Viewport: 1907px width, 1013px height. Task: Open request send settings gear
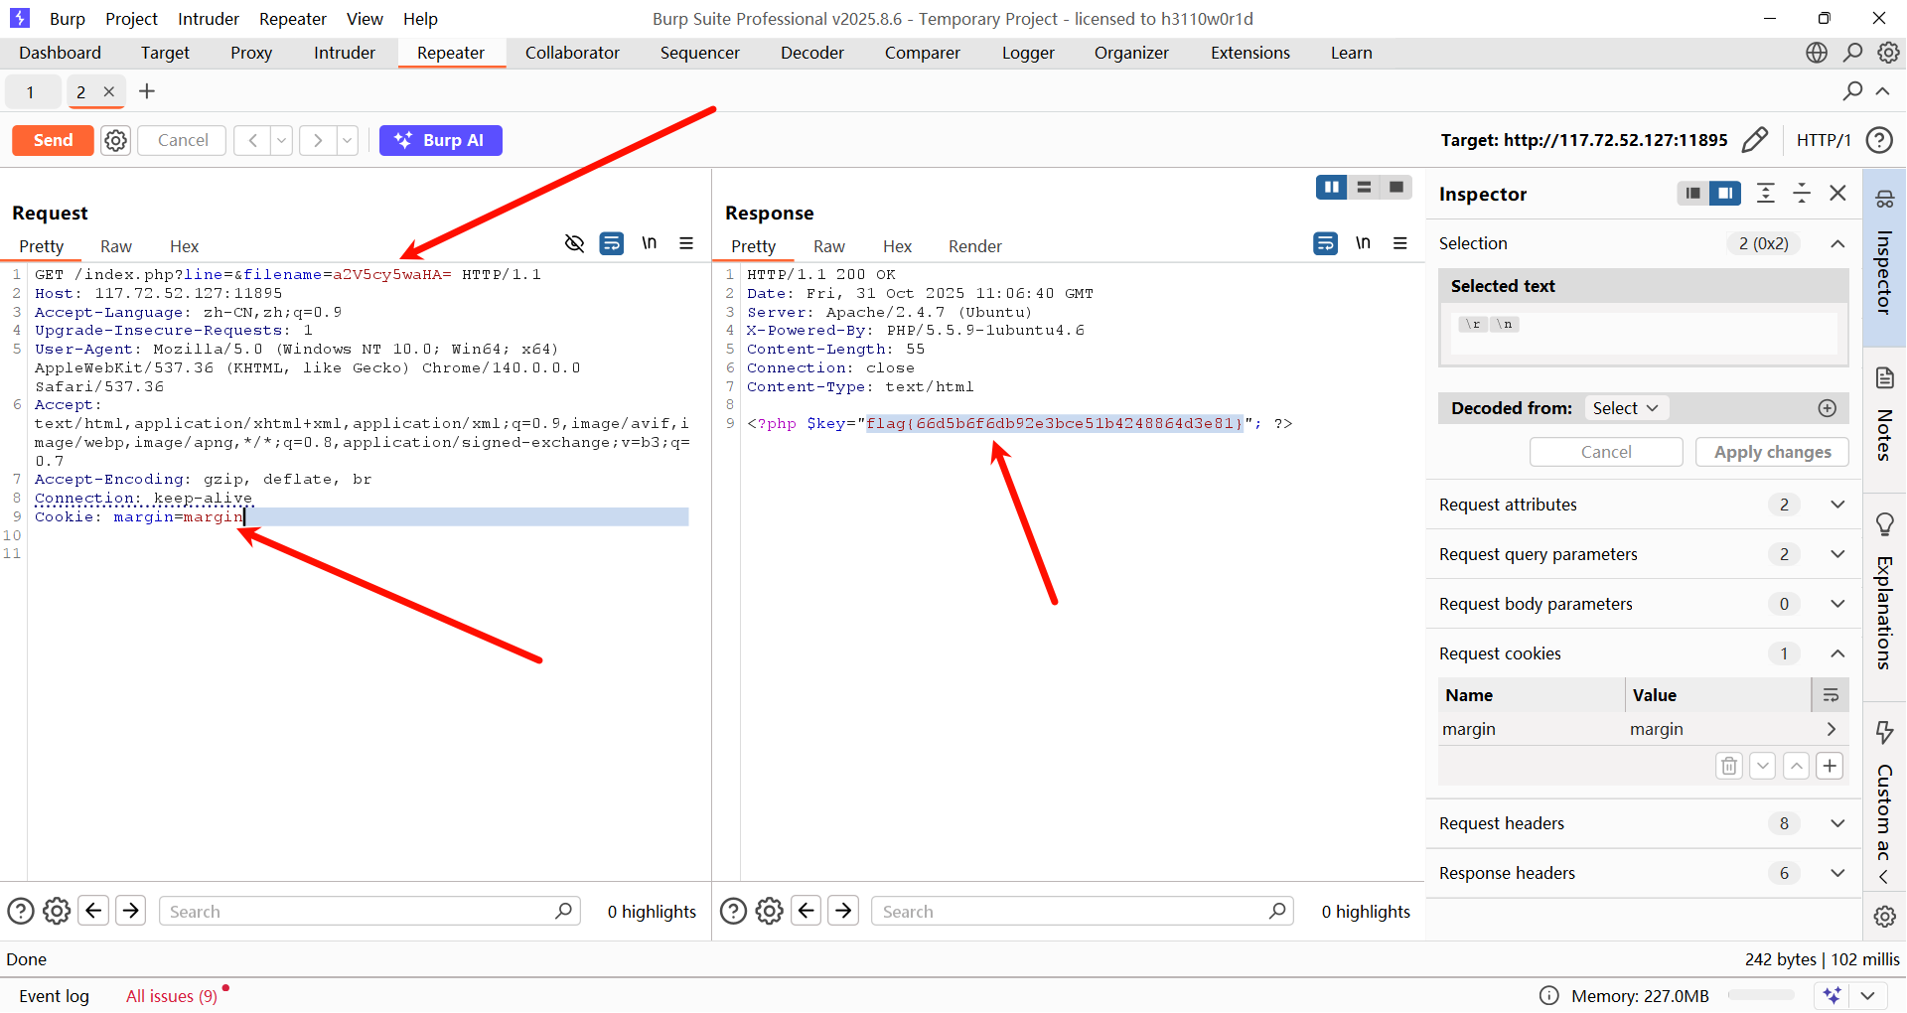point(116,140)
